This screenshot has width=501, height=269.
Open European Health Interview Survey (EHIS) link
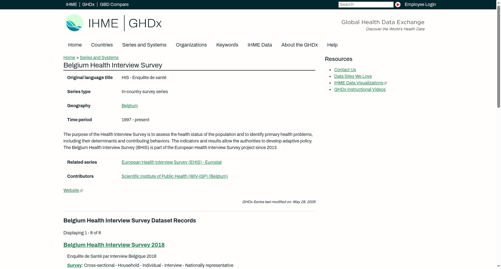click(x=172, y=162)
